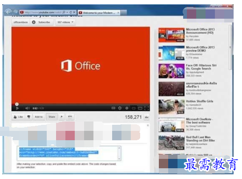Viewport: 242px width, 179px height.
Task: Click thumbnail of Office 2013 preview DEMO
Action: point(171,53)
